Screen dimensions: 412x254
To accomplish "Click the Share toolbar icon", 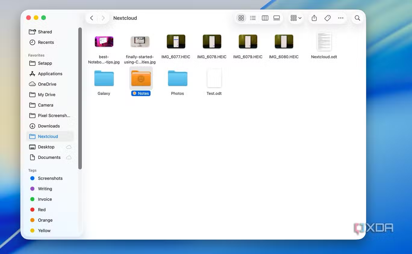I will click(314, 18).
